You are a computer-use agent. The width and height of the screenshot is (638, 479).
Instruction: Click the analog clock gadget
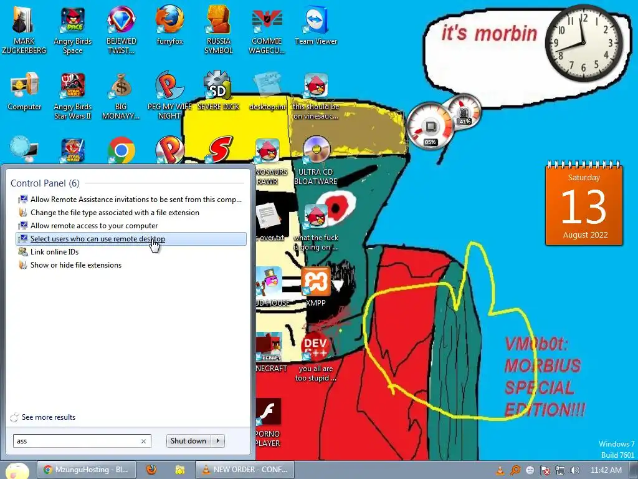[x=583, y=42]
